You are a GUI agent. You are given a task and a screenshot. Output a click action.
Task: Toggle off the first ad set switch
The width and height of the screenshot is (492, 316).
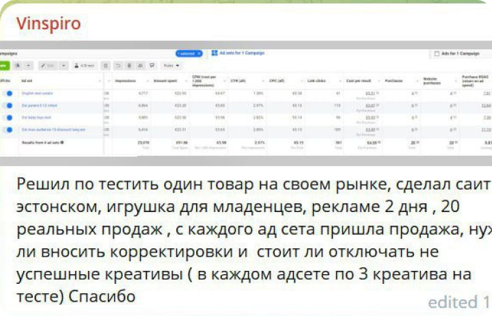tap(8, 93)
